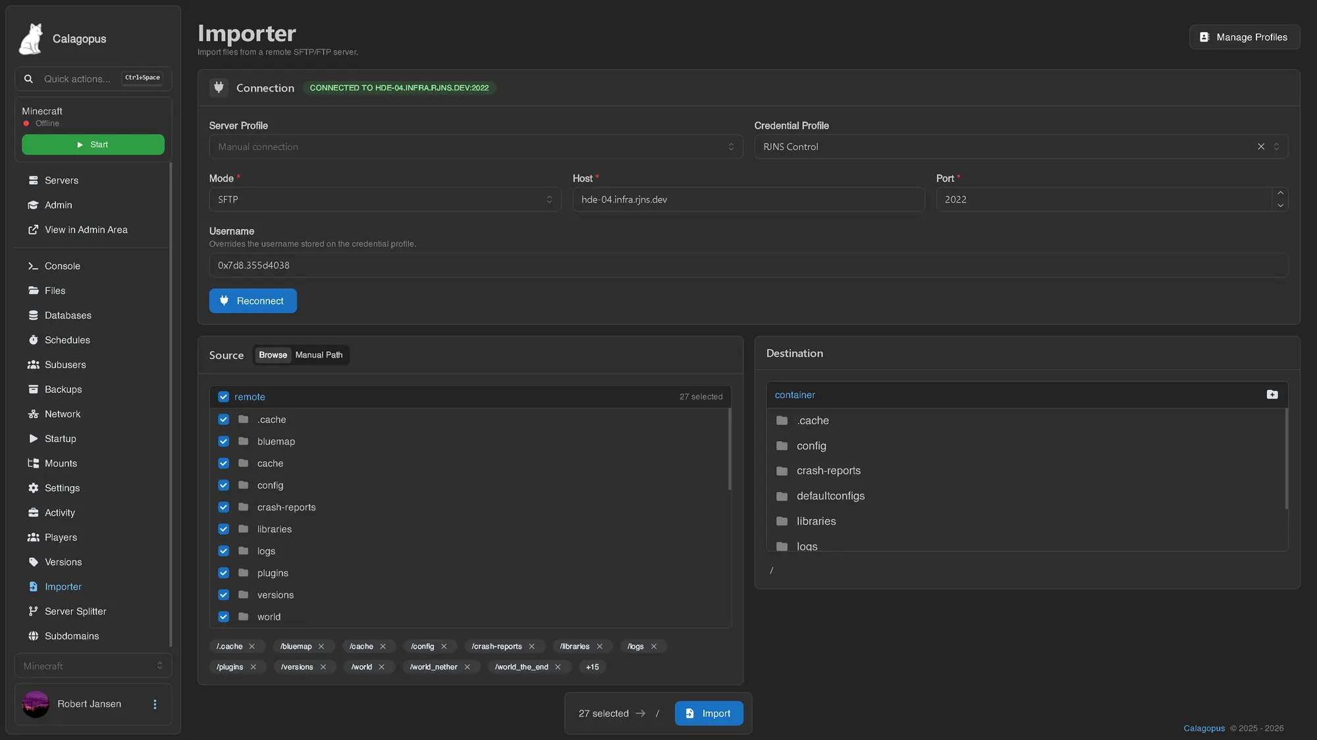Image resolution: width=1317 pixels, height=740 pixels.
Task: Decrement the Port value
Action: pos(1280,205)
